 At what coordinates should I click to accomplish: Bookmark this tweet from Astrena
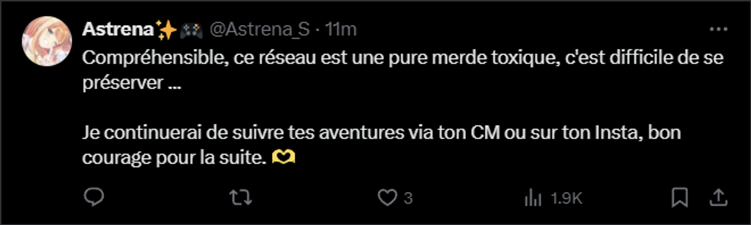680,198
